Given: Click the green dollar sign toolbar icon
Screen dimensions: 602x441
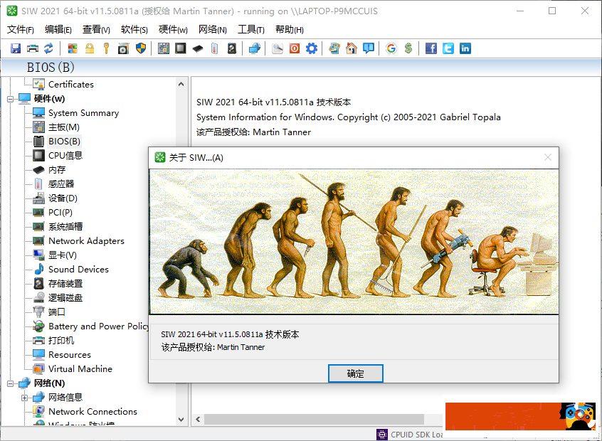Looking at the screenshot, I should 408,48.
